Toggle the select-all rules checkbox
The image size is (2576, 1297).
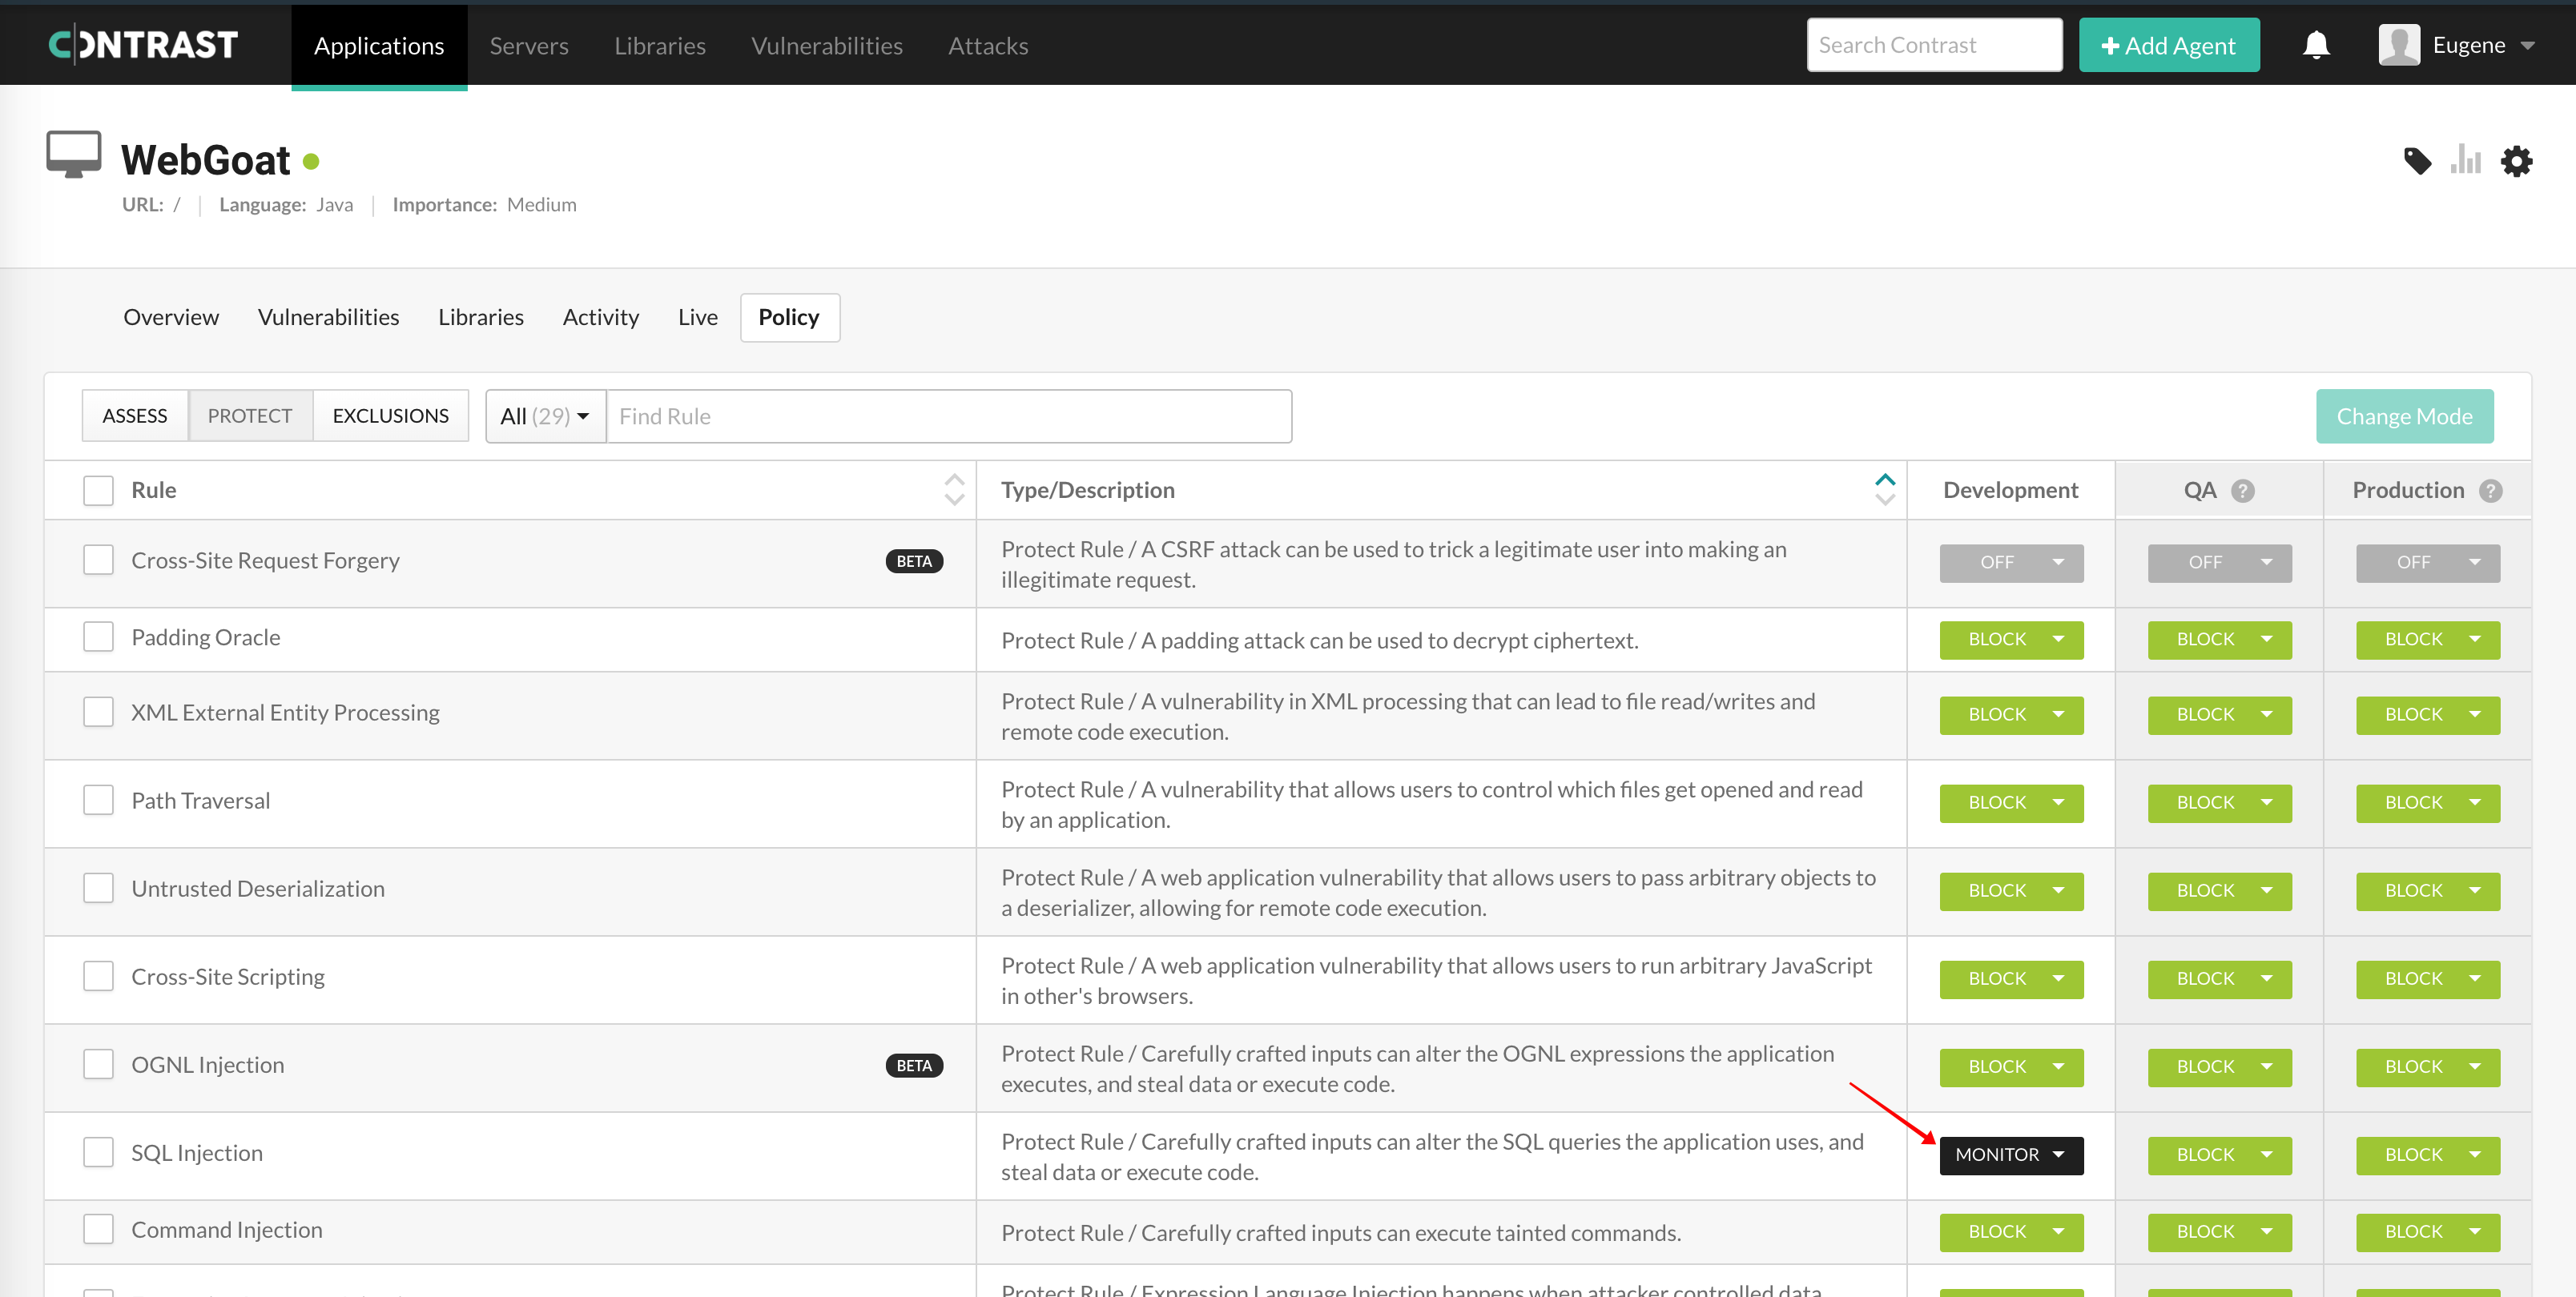click(98, 491)
